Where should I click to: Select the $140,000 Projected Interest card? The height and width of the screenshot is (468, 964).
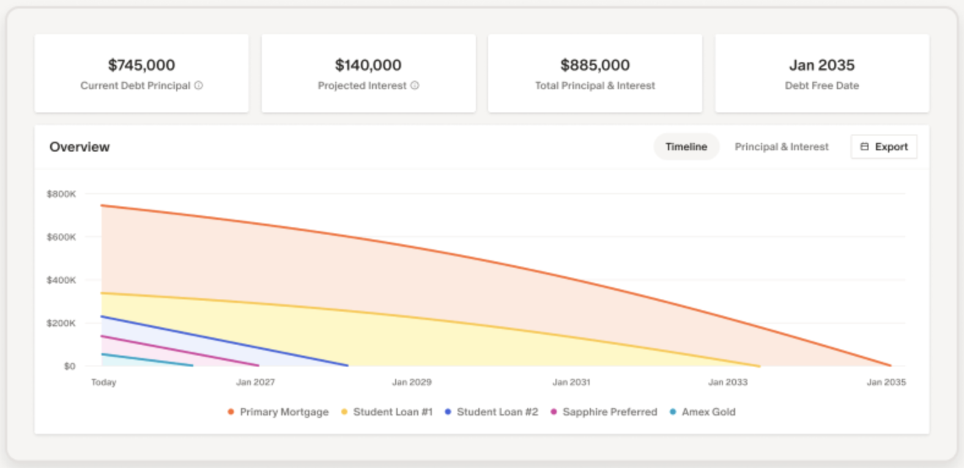click(368, 73)
